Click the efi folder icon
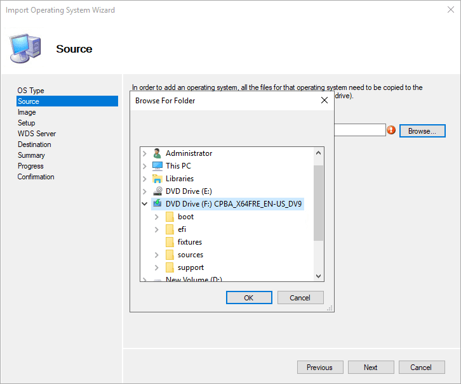Screen dimensions: 461x384 [170, 229]
